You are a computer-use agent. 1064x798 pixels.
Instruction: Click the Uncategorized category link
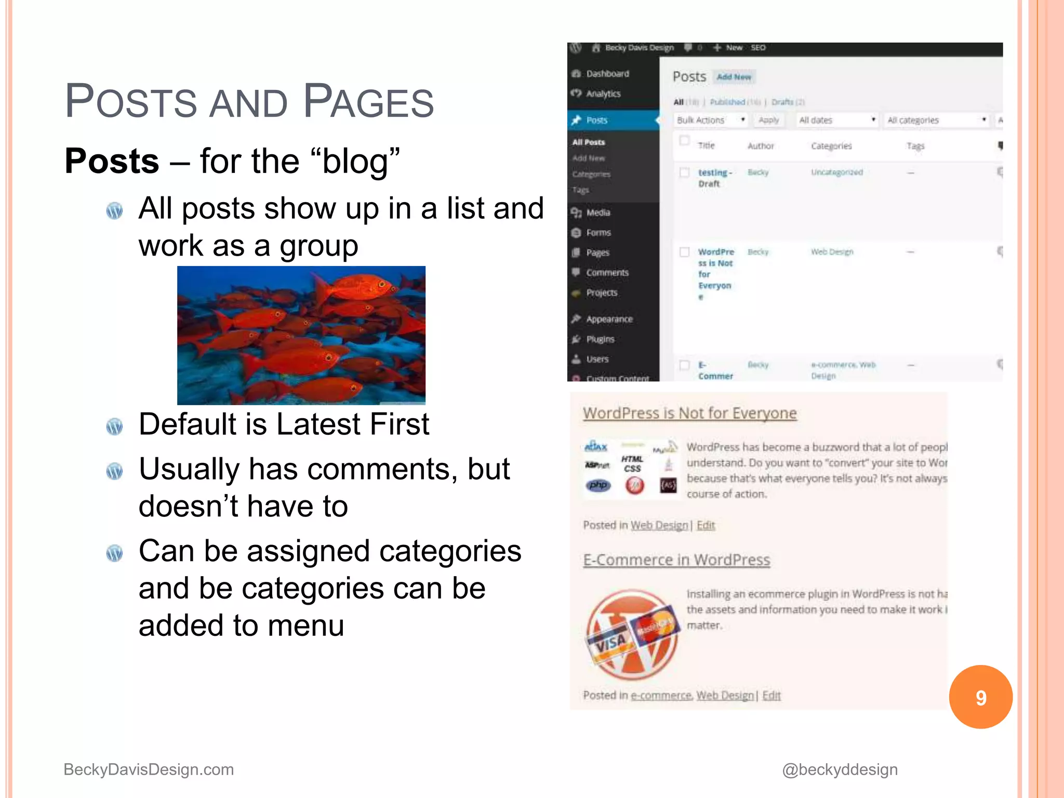coord(837,172)
